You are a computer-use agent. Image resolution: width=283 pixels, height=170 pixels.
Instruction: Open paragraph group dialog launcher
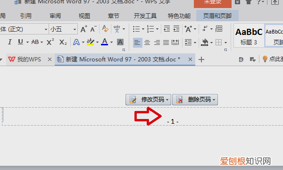[x=225, y=50]
